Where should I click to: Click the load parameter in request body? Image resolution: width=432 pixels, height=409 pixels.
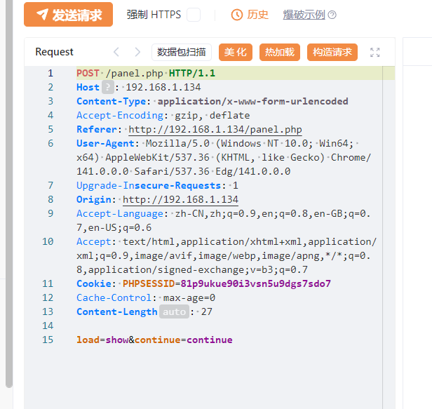[88, 340]
